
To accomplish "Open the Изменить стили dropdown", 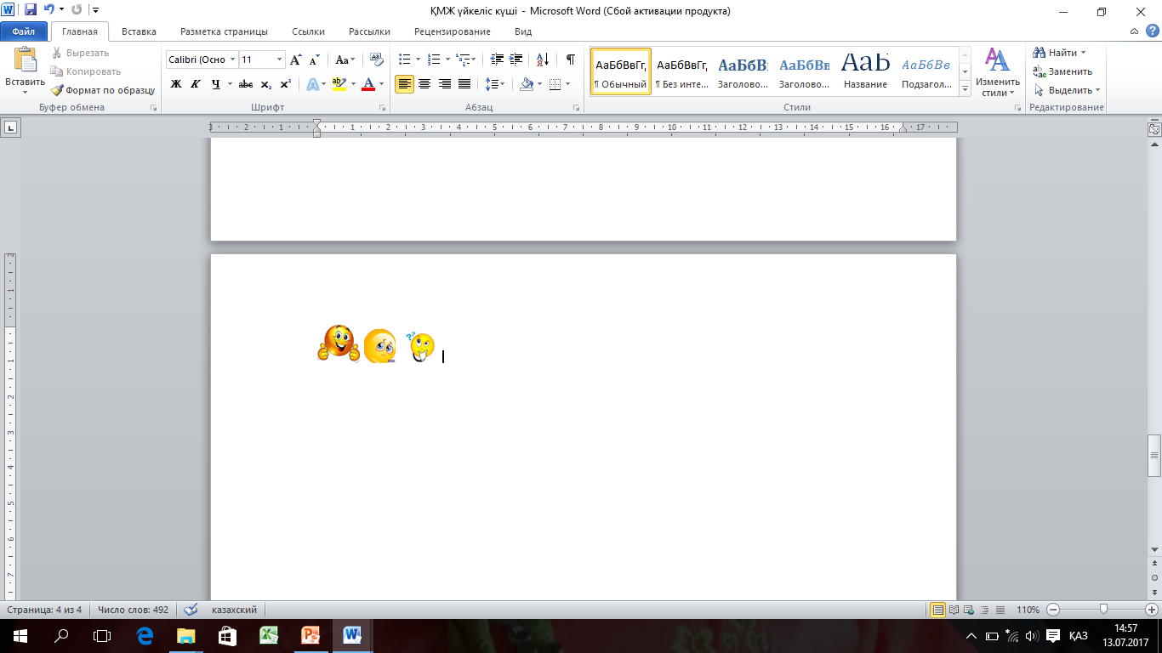I will [x=997, y=71].
